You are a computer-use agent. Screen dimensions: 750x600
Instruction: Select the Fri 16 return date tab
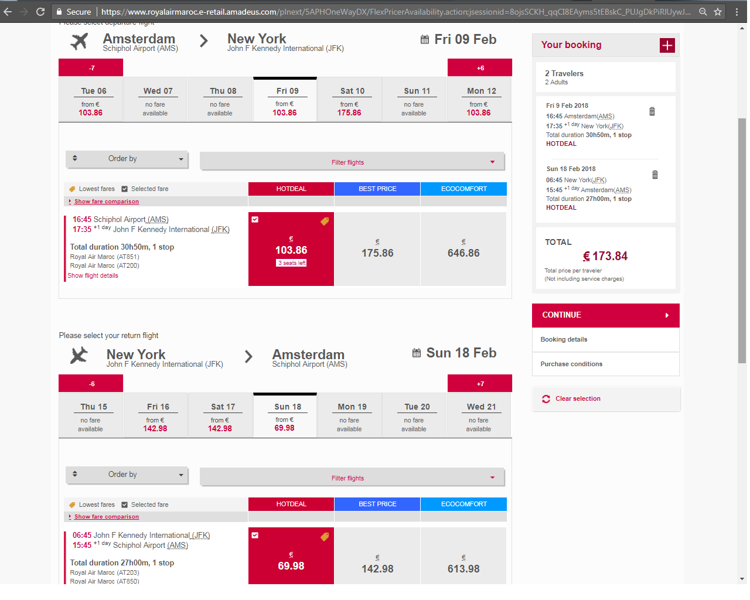[x=155, y=415]
